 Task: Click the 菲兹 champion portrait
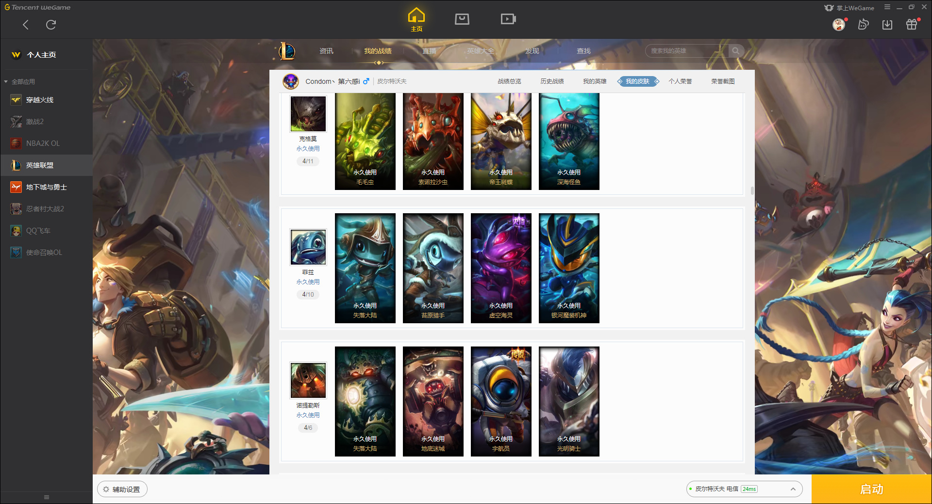(308, 247)
